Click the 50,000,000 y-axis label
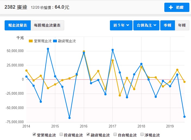 (15, 51)
